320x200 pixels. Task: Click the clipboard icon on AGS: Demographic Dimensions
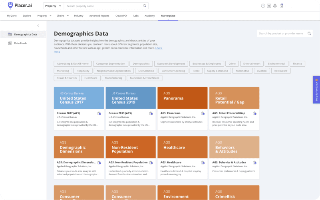(99, 162)
